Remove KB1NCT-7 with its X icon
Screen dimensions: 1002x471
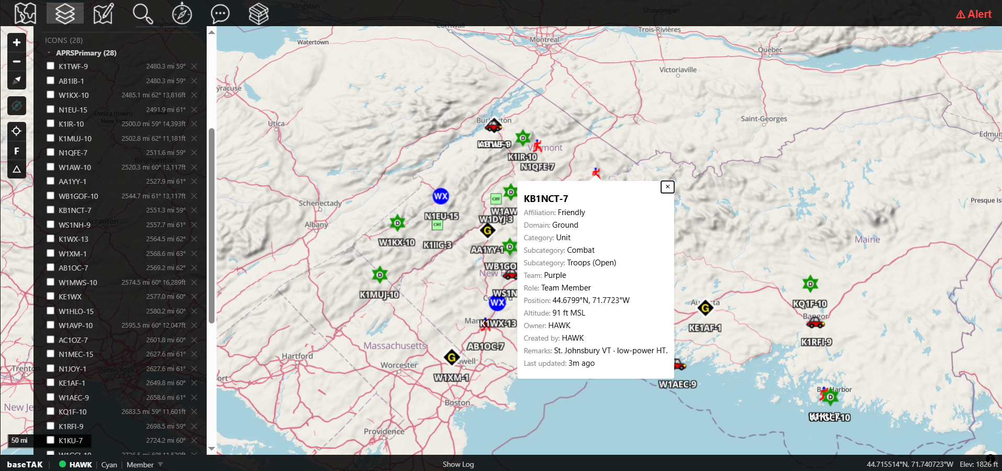tap(194, 210)
